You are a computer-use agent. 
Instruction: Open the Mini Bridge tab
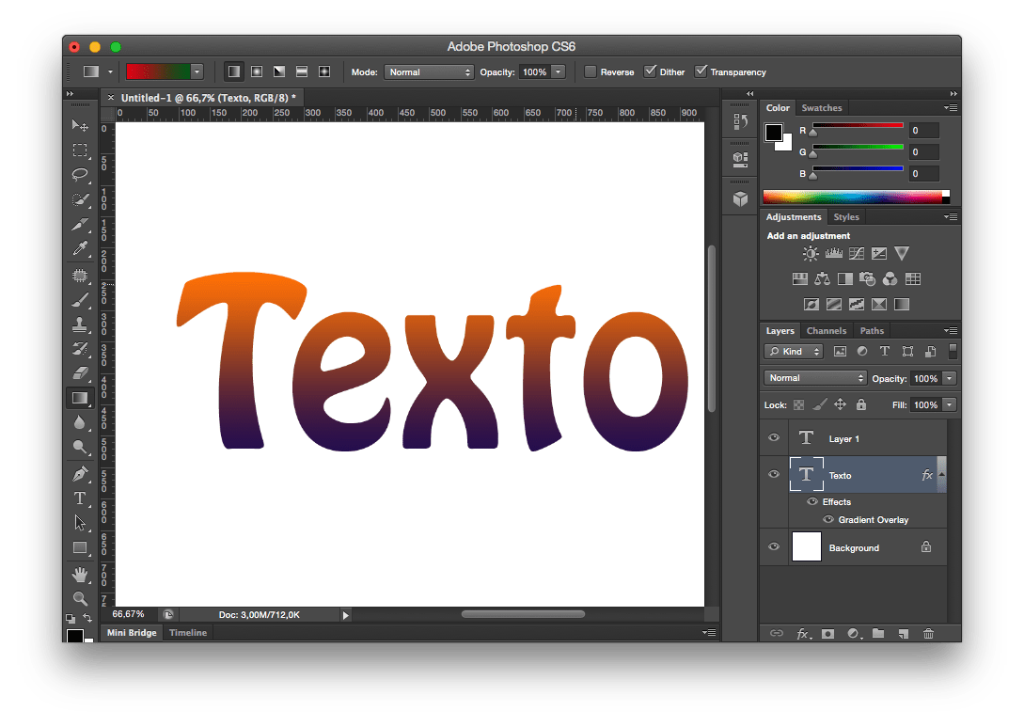[132, 632]
